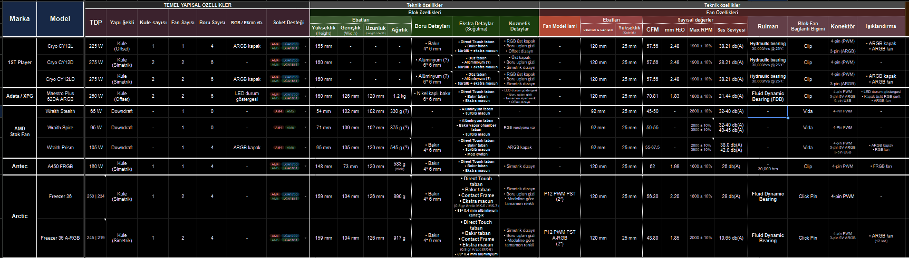Select the Sayısal değerler header
The image size is (909, 258).
click(695, 20)
